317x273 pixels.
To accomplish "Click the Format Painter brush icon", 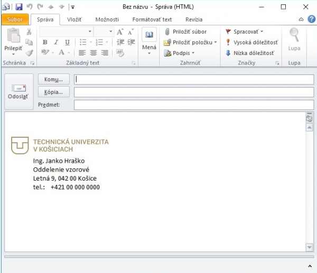I will (x=29, y=53).
